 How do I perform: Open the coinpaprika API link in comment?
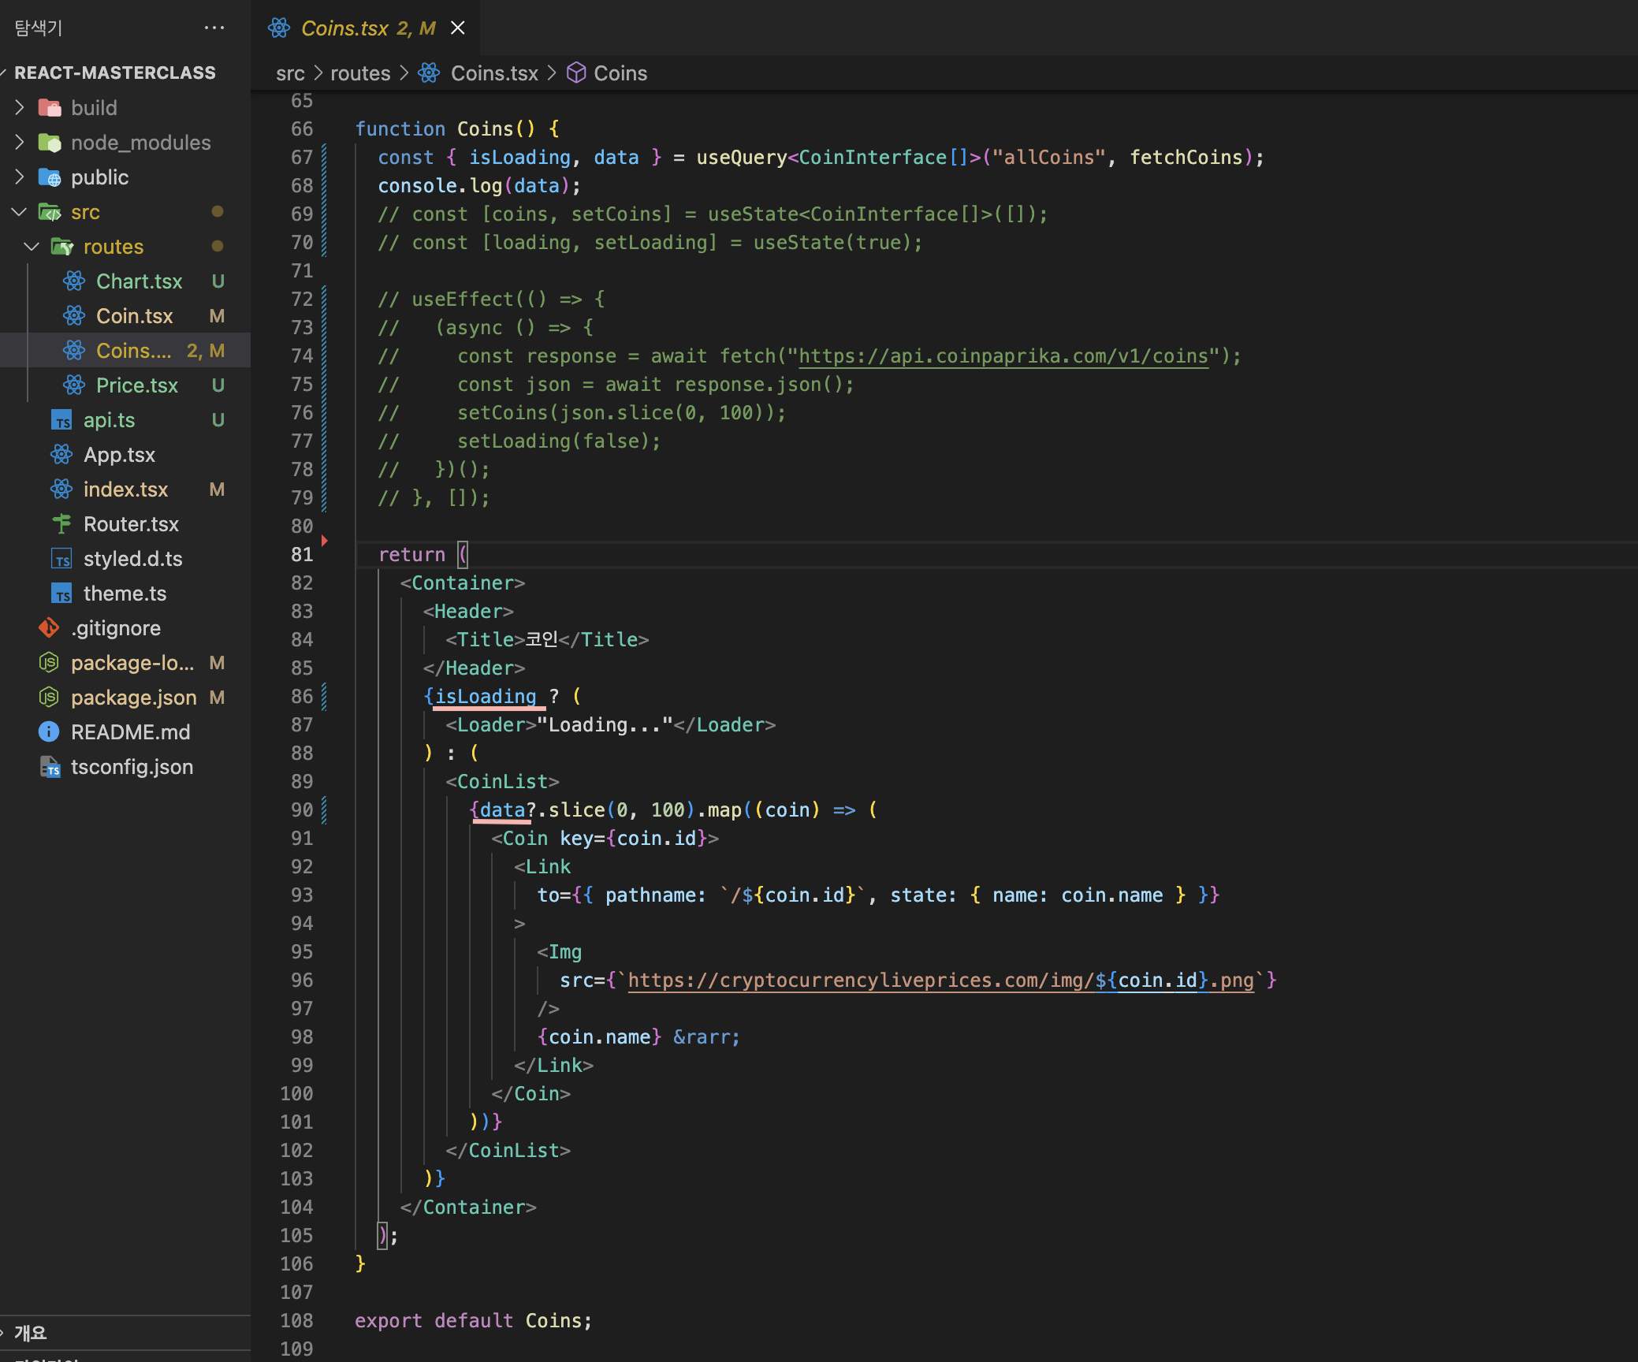coord(1003,356)
